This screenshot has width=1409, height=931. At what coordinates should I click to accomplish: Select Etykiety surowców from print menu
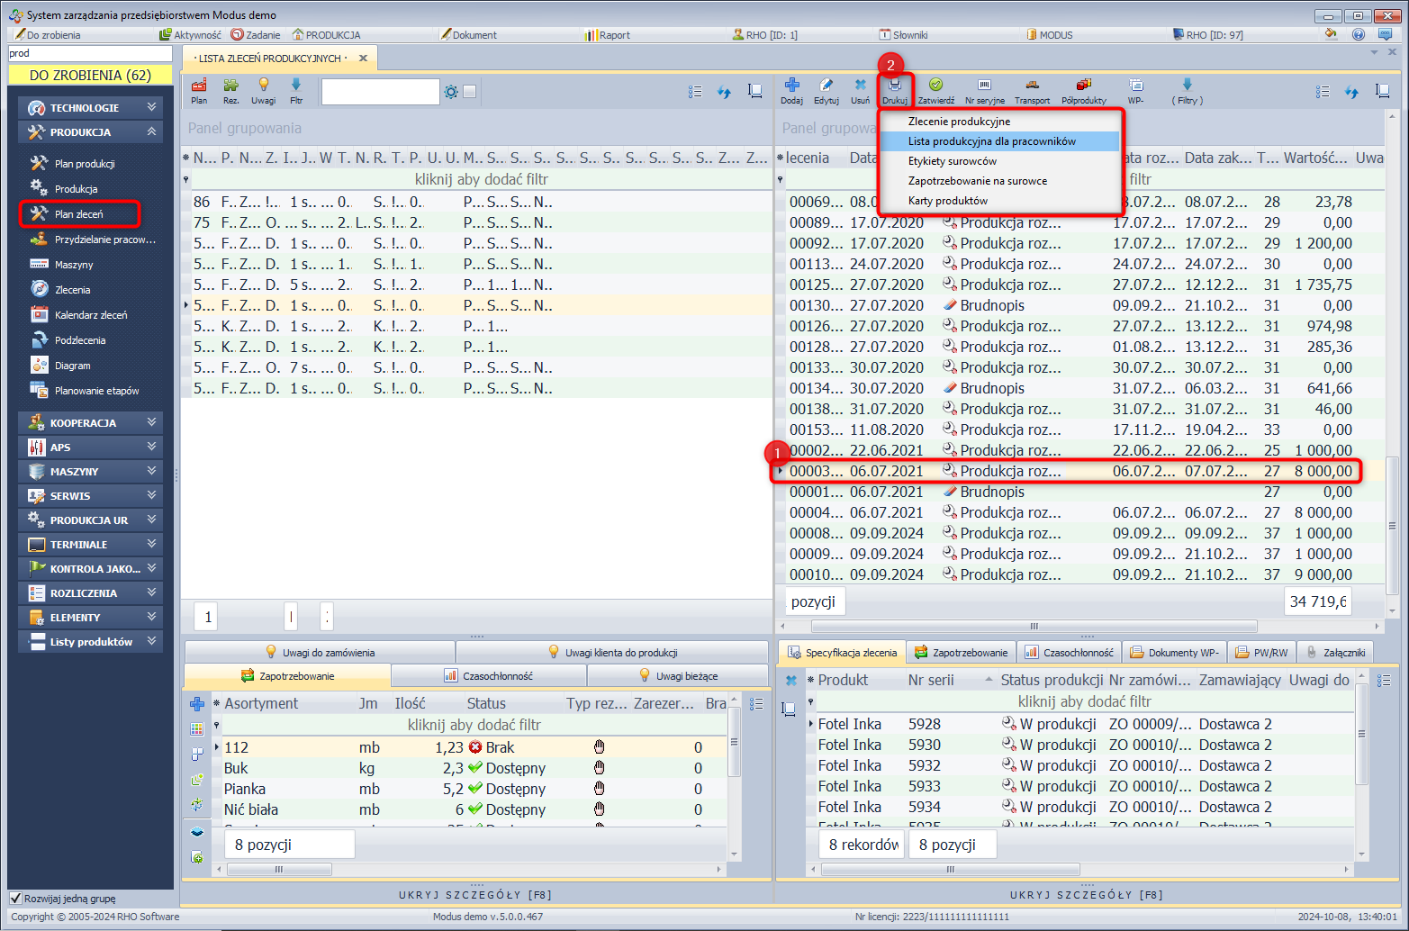pyautogui.click(x=952, y=161)
